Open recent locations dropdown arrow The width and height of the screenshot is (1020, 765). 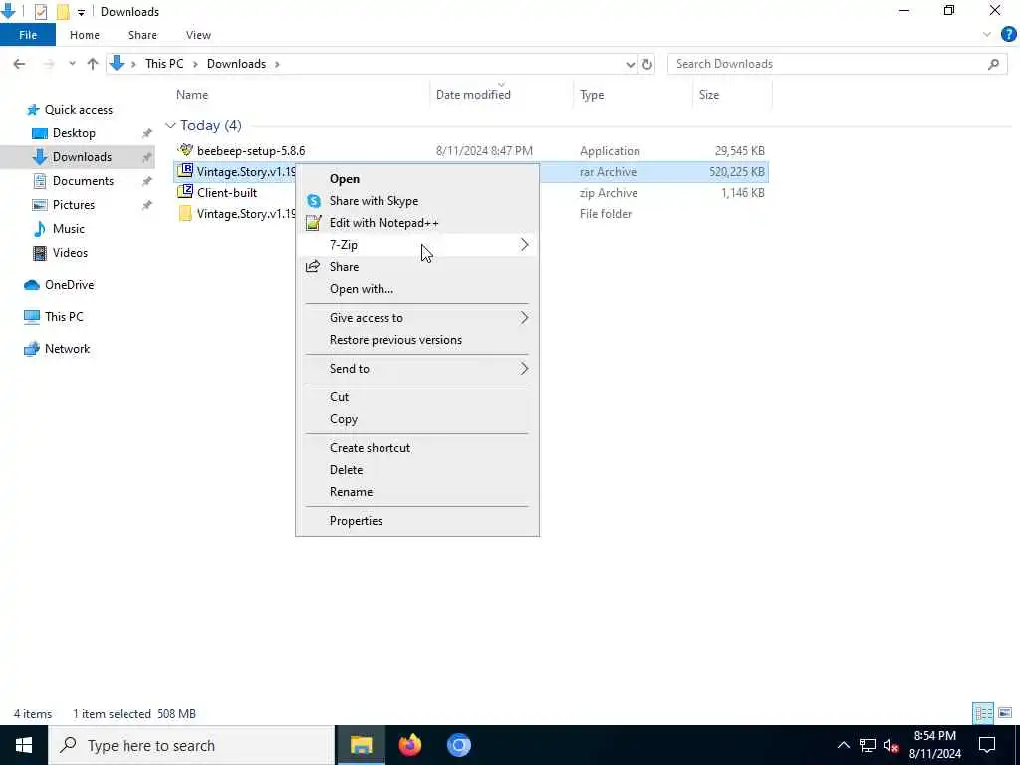click(x=72, y=64)
